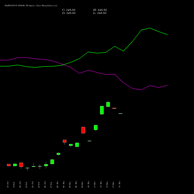Select the '02 Mar' date label
The height and width of the screenshot is (194, 194).
57,184
